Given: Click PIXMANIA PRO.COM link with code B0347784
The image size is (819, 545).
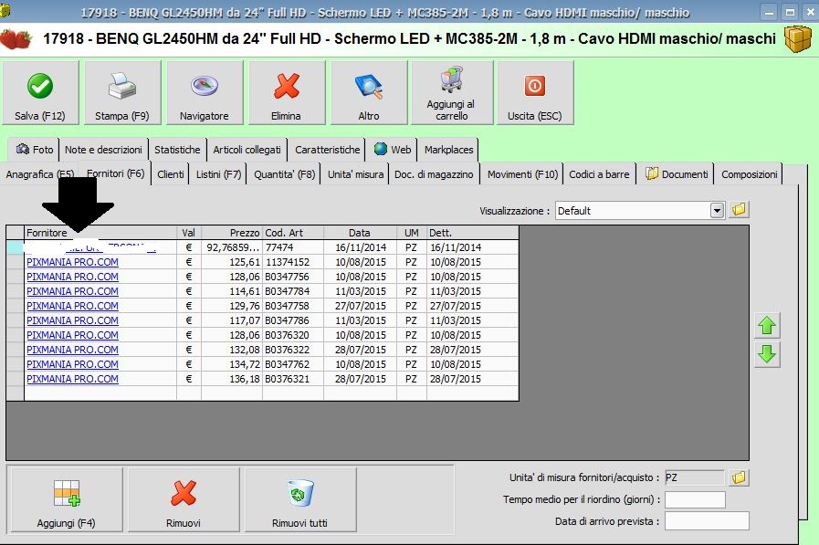Looking at the screenshot, I should tap(73, 291).
